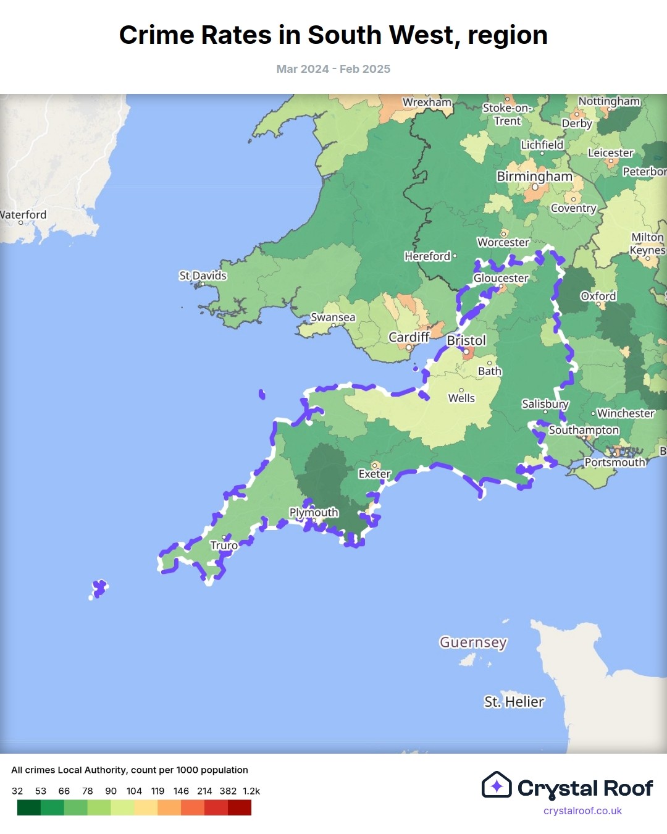Click the St Davids map label
Viewport: 667px width, 834px height.
(x=203, y=276)
